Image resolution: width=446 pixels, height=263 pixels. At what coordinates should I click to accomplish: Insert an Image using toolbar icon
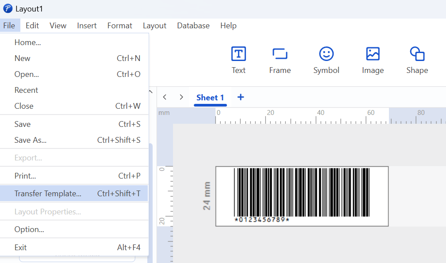(373, 54)
